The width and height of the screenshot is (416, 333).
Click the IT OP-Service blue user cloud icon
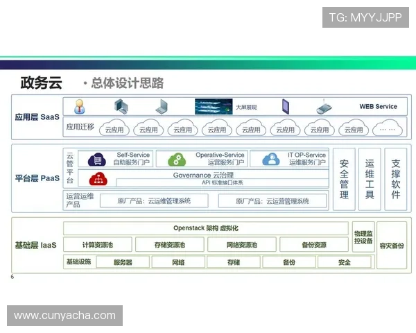click(x=271, y=160)
